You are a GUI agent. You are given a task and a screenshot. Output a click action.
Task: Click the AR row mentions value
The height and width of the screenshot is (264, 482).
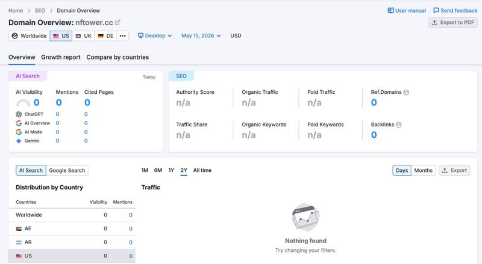coord(131,242)
